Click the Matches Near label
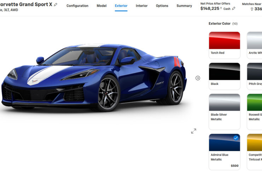 tap(252, 4)
